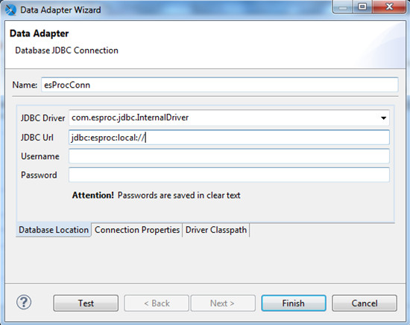Cancel the wizard dialog
The width and height of the screenshot is (410, 325).
tap(365, 303)
